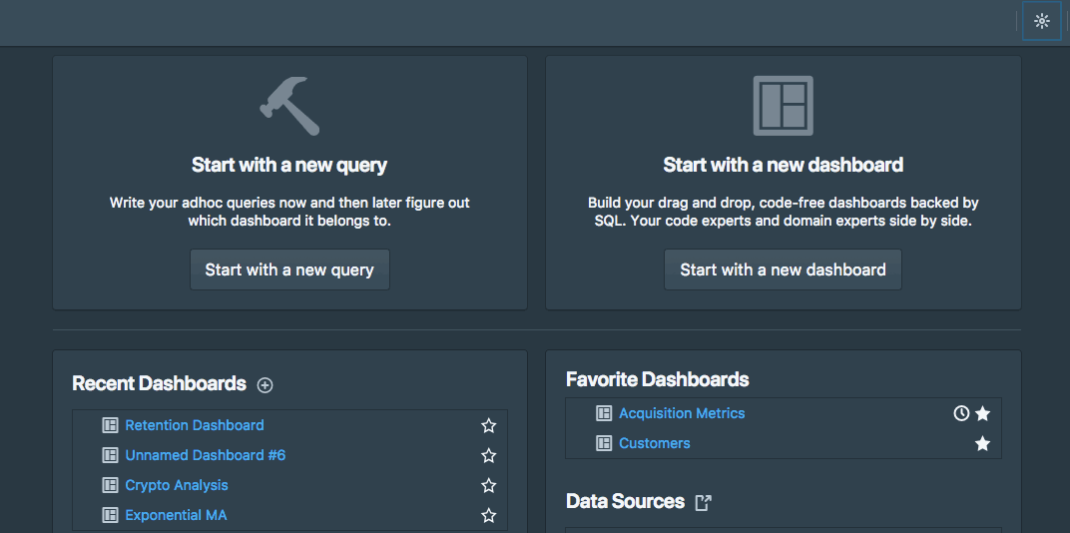Screen dimensions: 1070x533
Task: Click the Start with a new query button
Action: [x=290, y=269]
